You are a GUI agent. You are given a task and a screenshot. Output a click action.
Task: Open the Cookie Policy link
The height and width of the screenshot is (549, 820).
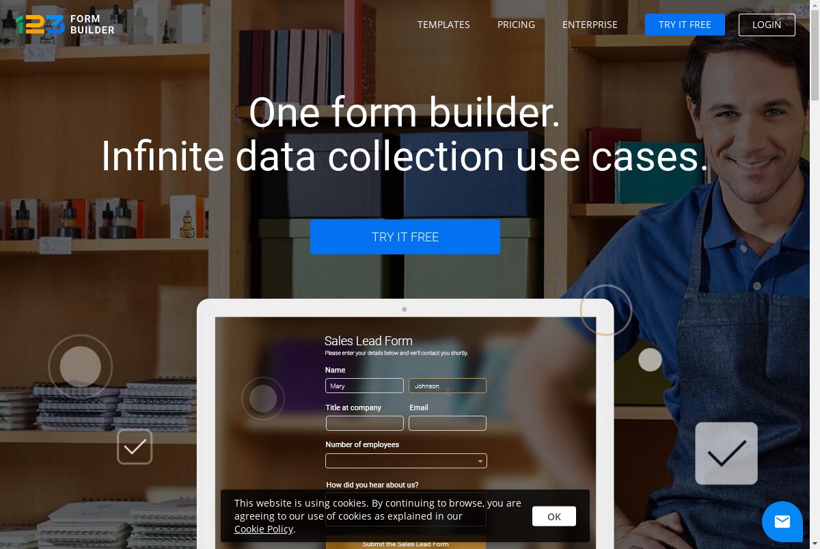[264, 529]
